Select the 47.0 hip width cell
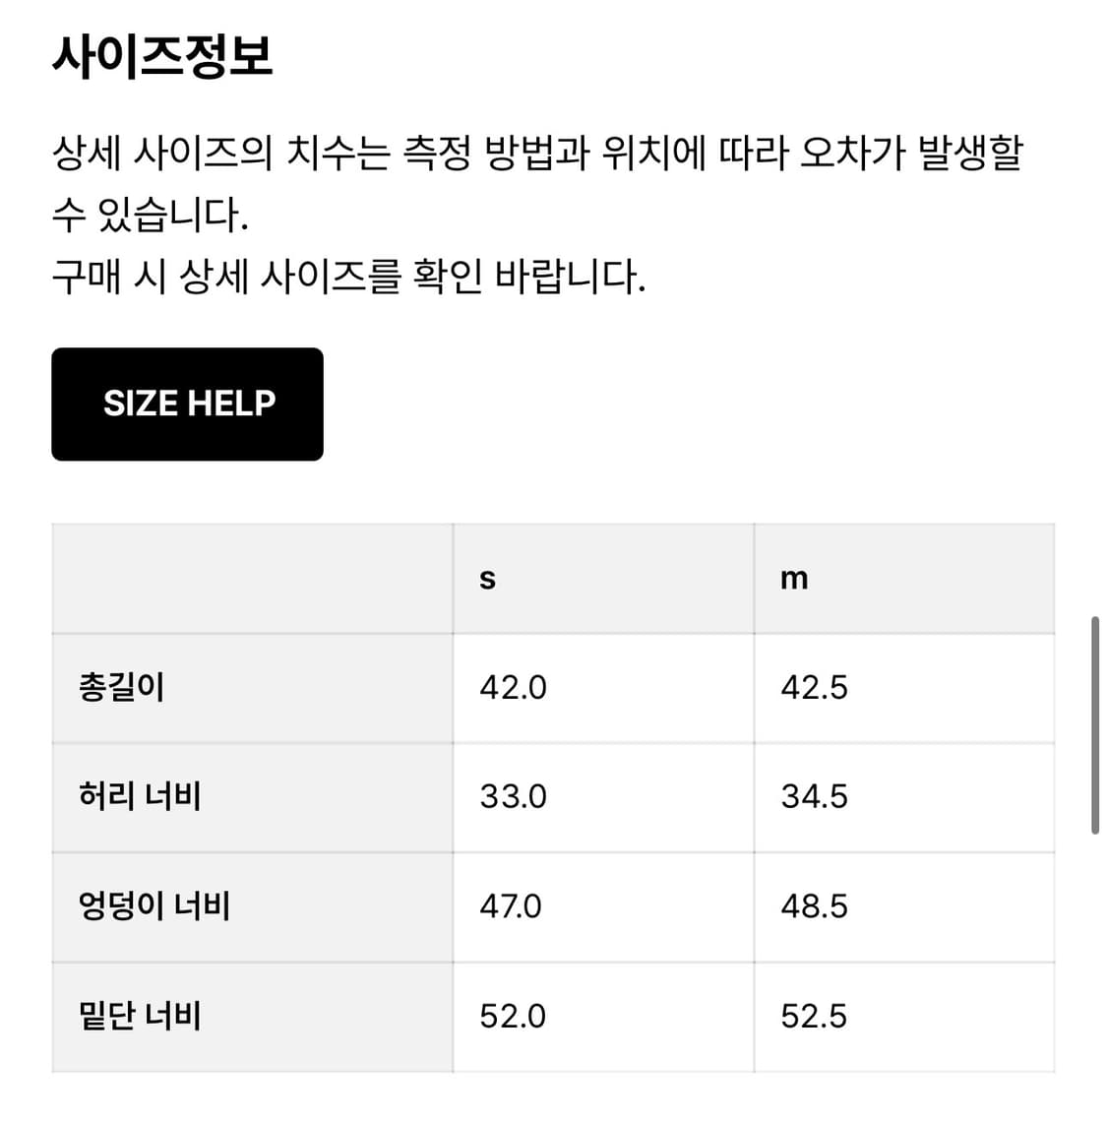This screenshot has width=1107, height=1122. click(510, 905)
